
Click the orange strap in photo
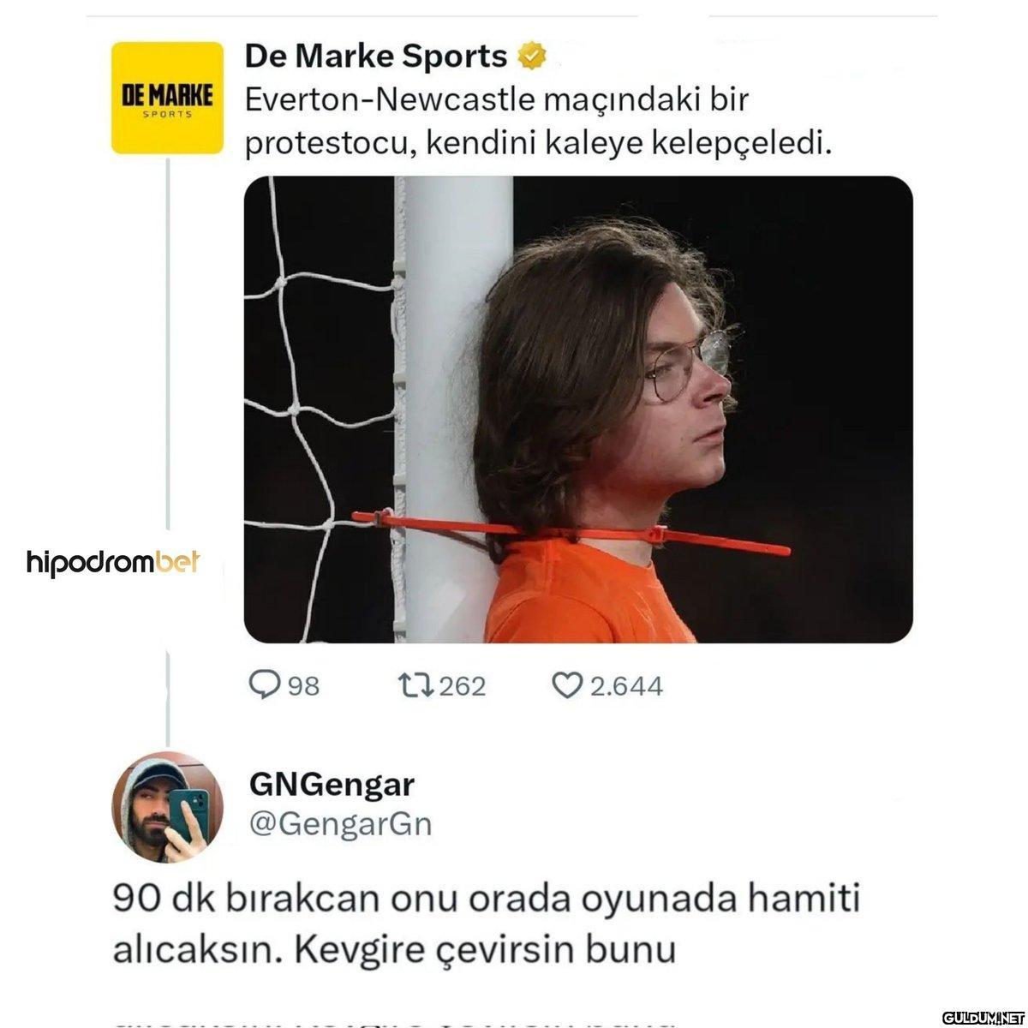(x=571, y=533)
